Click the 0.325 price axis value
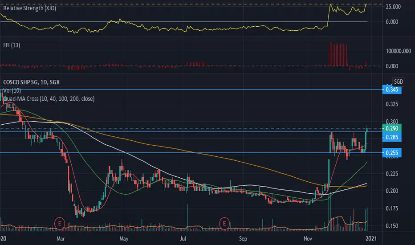The height and width of the screenshot is (245, 415). [392, 104]
